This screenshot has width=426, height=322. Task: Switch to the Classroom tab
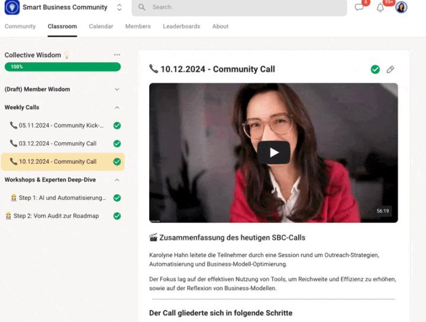tap(62, 27)
